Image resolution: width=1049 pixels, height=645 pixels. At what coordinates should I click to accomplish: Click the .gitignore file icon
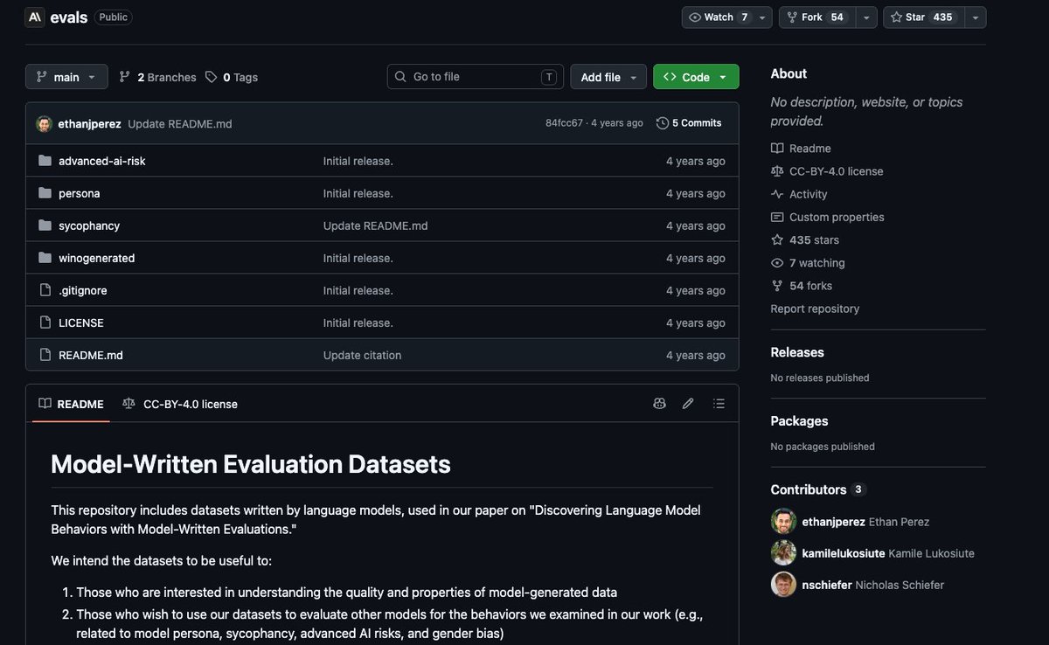(45, 290)
